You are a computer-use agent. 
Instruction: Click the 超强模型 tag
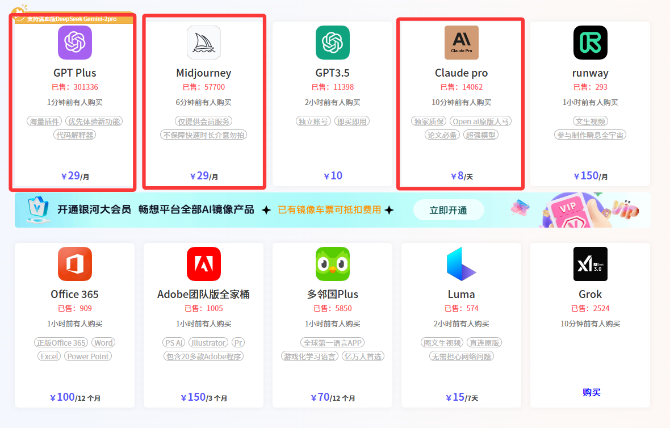pos(481,135)
